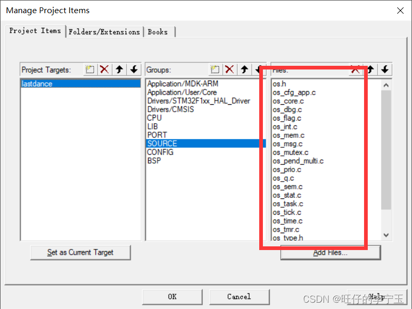Click scroll up arrow in Files list

tap(386, 85)
